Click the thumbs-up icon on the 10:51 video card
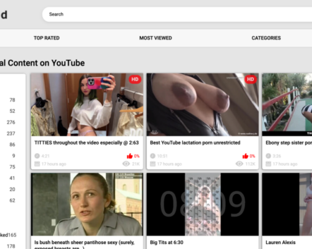The width and height of the screenshot is (312, 249). pos(245,156)
